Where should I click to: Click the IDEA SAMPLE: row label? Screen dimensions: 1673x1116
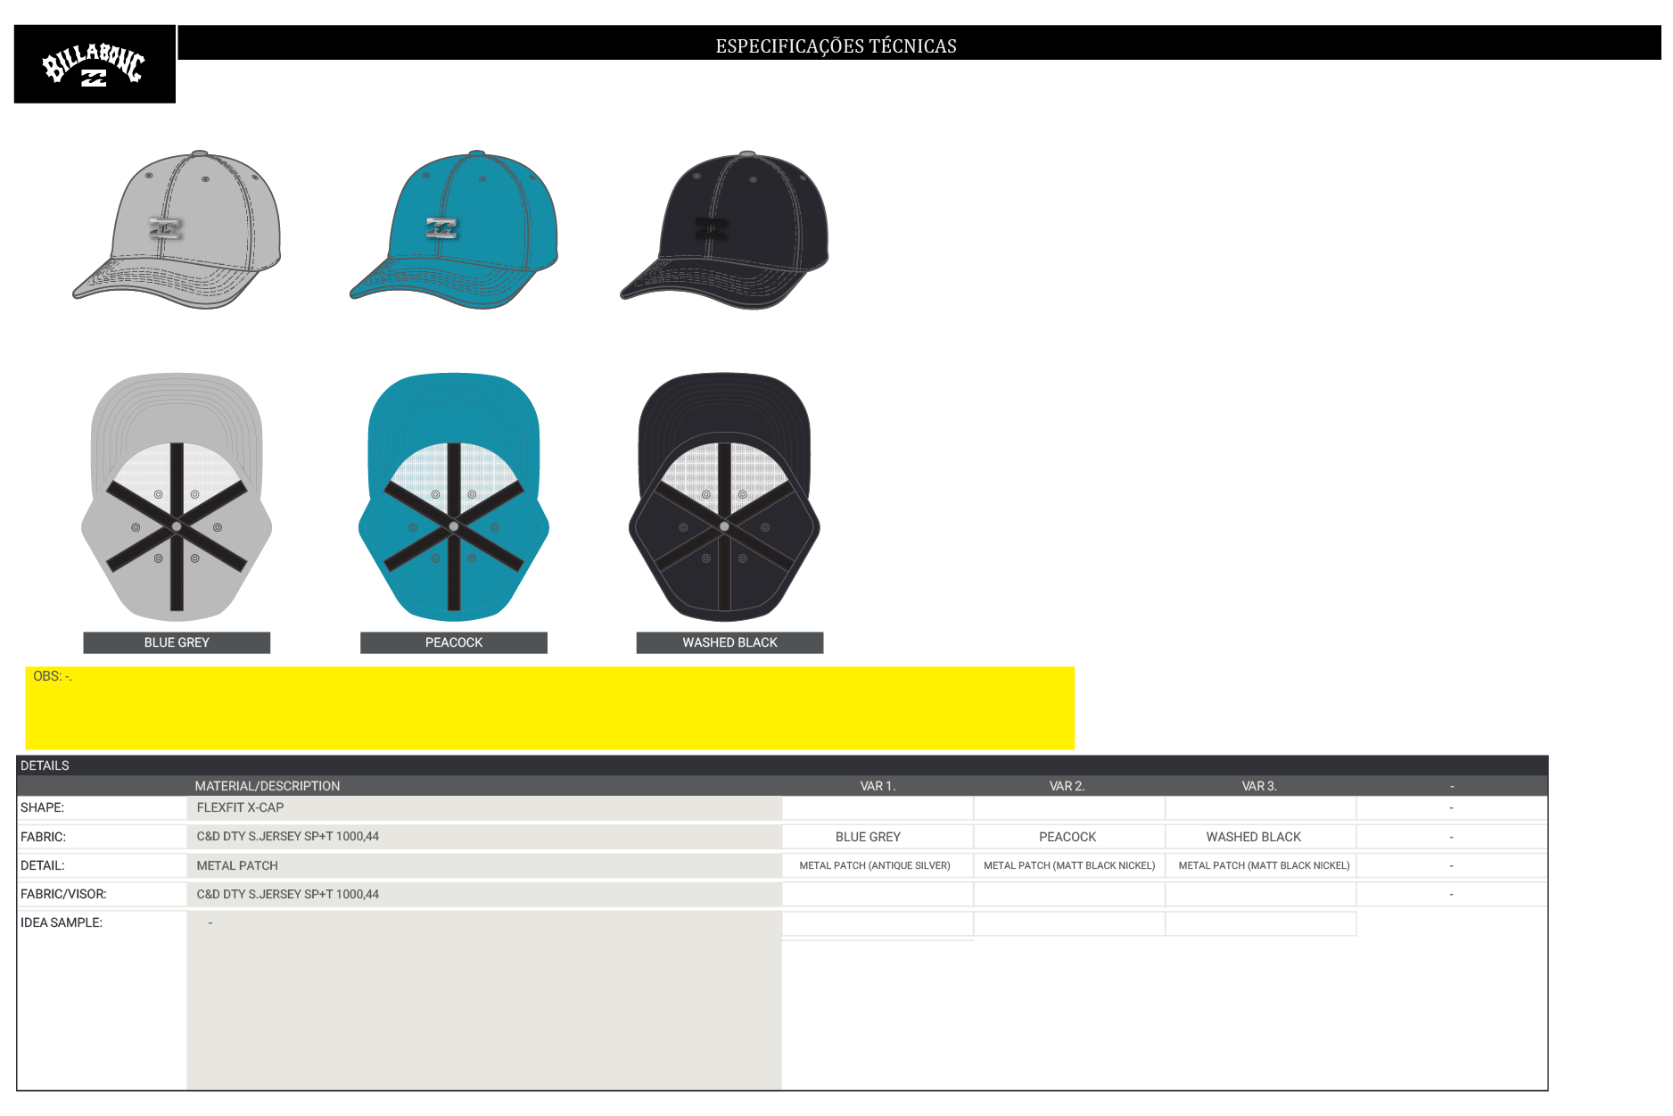(x=62, y=922)
